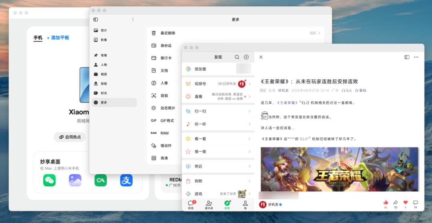Toggle article side panel icon
The image size is (432, 223).
pos(407,57)
